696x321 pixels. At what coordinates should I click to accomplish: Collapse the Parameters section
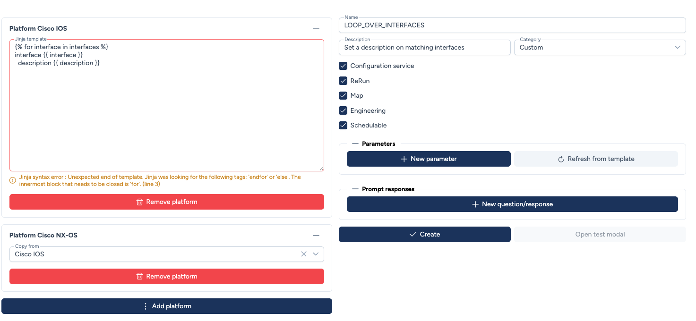point(355,144)
